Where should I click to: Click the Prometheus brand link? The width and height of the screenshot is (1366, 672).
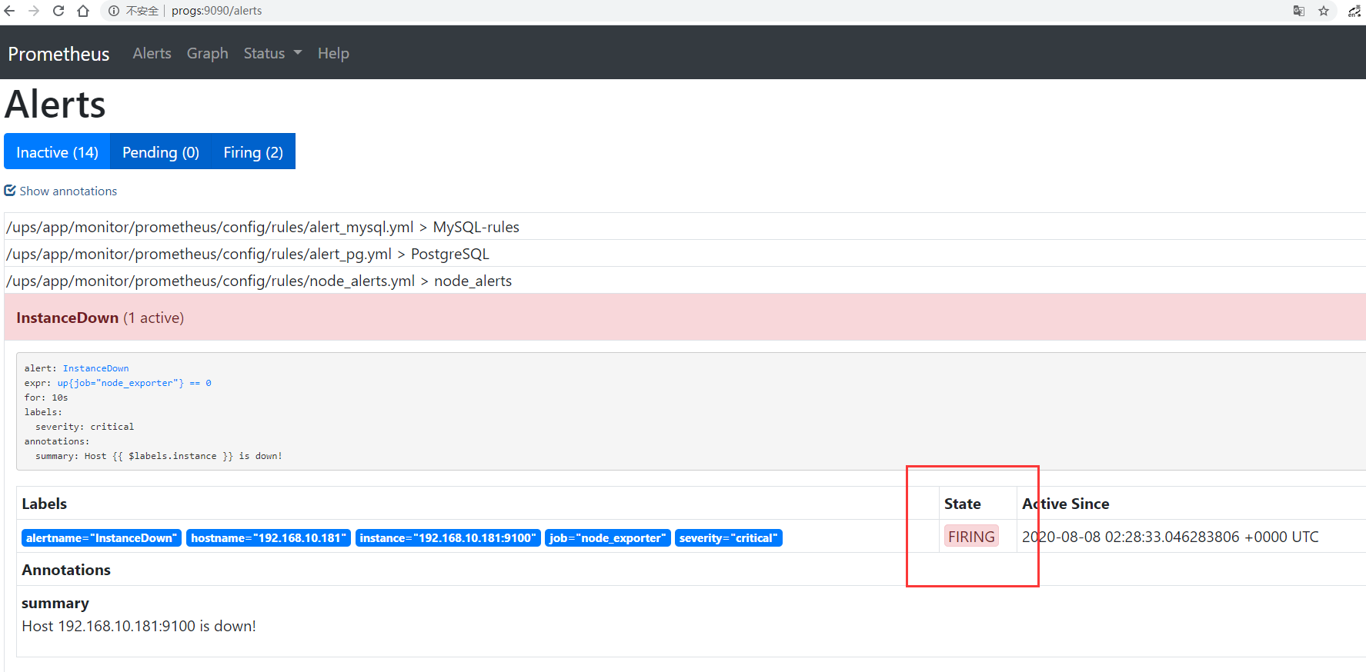(58, 54)
